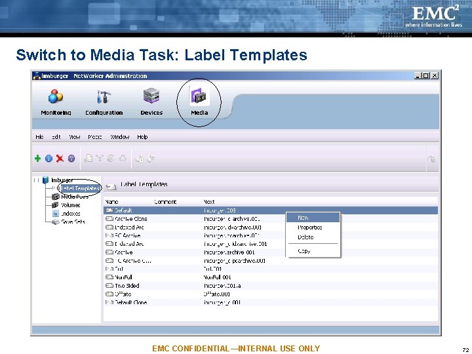472x354 pixels.
Task: Choose Properties from the context menu
Action: 313,227
